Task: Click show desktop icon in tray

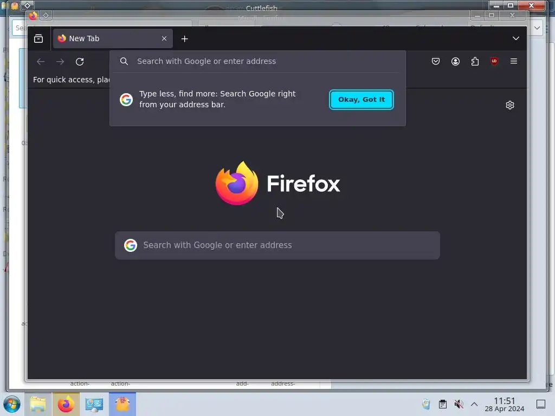Action: click(541, 404)
